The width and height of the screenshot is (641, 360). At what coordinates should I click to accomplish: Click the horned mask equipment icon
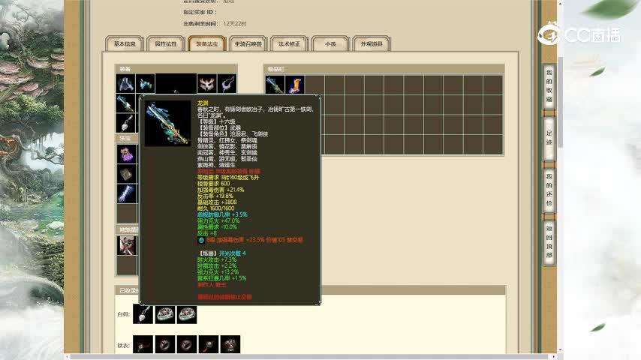(207, 84)
